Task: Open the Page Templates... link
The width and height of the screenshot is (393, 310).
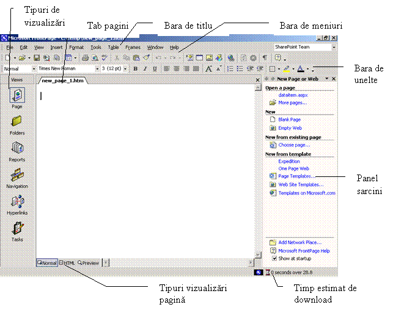Action: pos(296,176)
